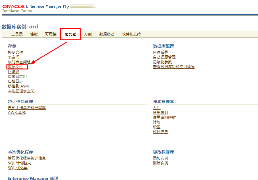Open the 重做日志组 link
Screen dimensions: 258x180
coord(17,76)
